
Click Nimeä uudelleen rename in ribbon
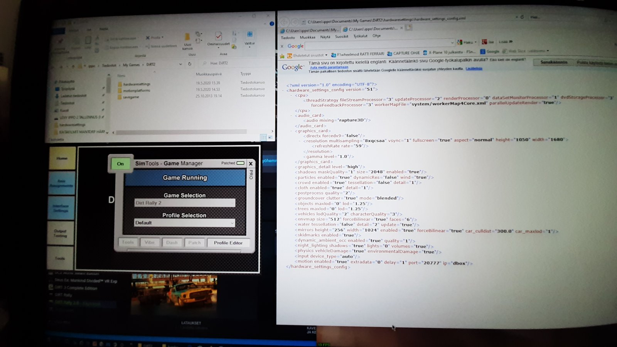(x=161, y=46)
